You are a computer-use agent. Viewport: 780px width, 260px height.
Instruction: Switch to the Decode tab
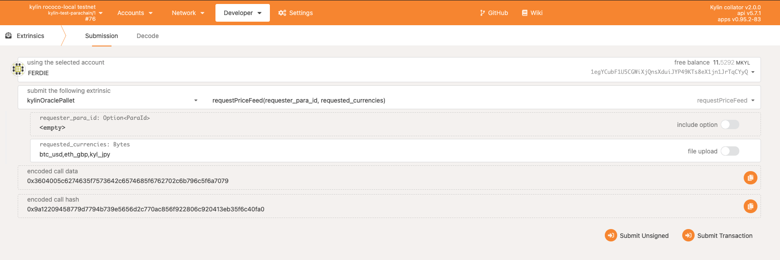pyautogui.click(x=148, y=36)
